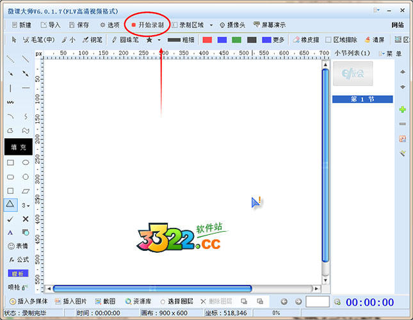Expand the star stamp dropdown arrow
The height and width of the screenshot is (320, 413).
coord(159,40)
